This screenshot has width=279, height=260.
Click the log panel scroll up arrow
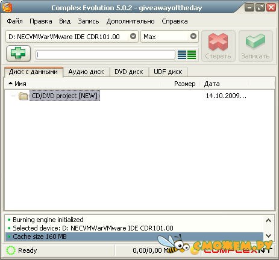coord(268,220)
